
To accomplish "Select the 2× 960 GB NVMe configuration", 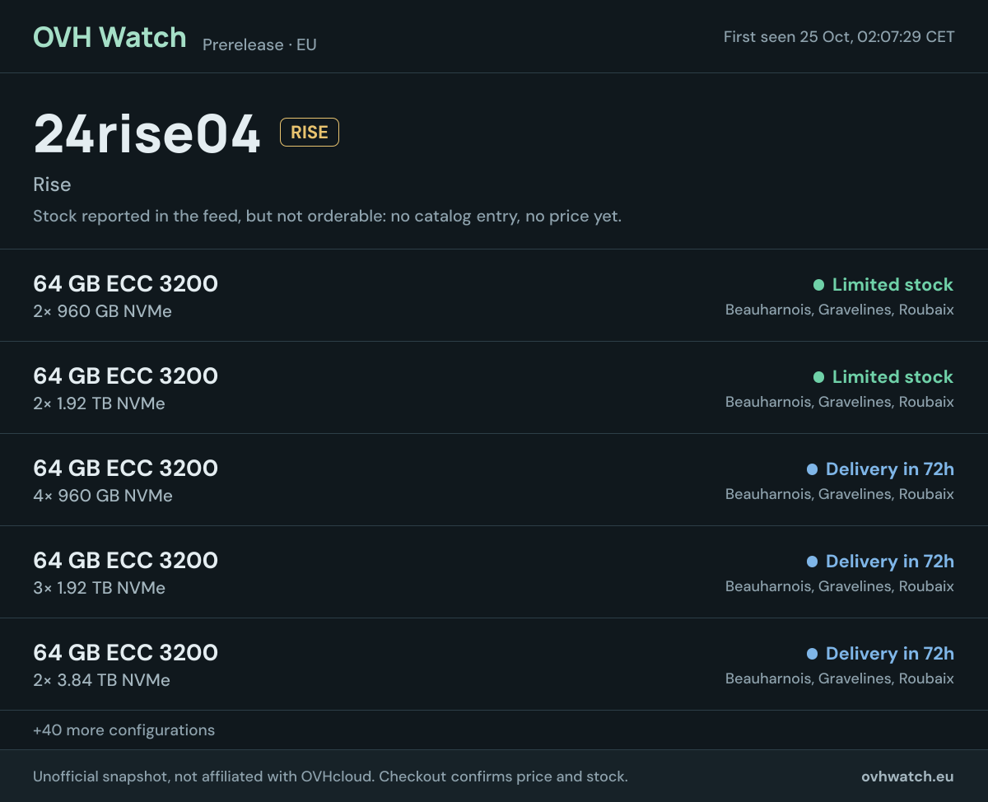I will point(494,296).
